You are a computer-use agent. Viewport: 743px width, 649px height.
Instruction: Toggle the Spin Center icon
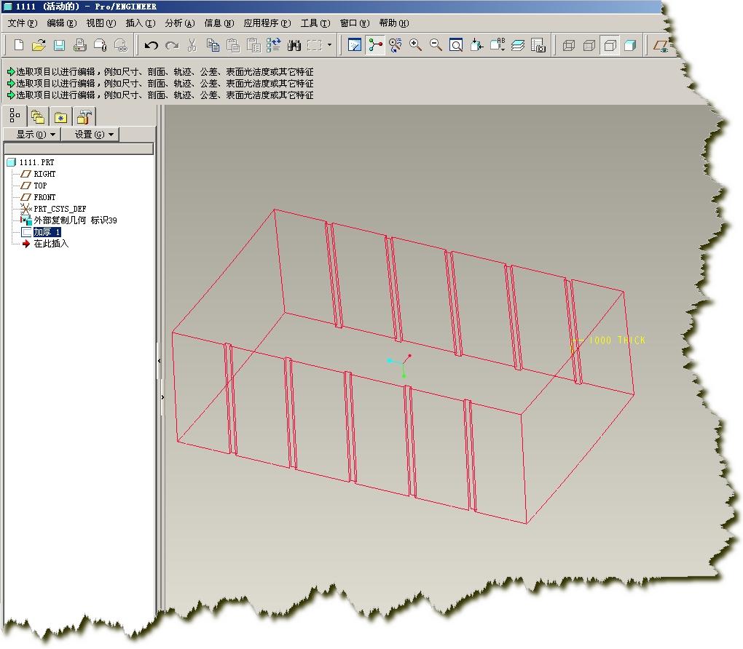375,45
